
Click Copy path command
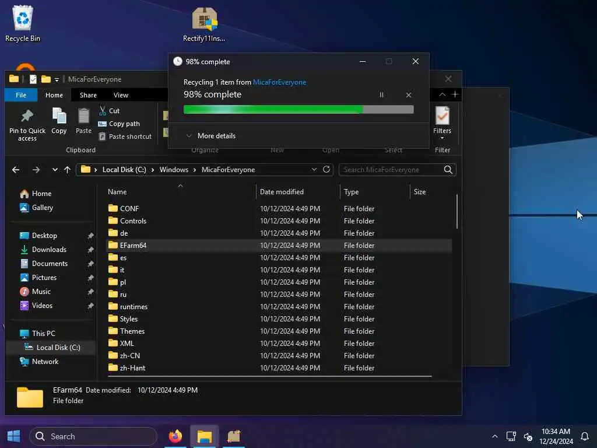point(119,124)
